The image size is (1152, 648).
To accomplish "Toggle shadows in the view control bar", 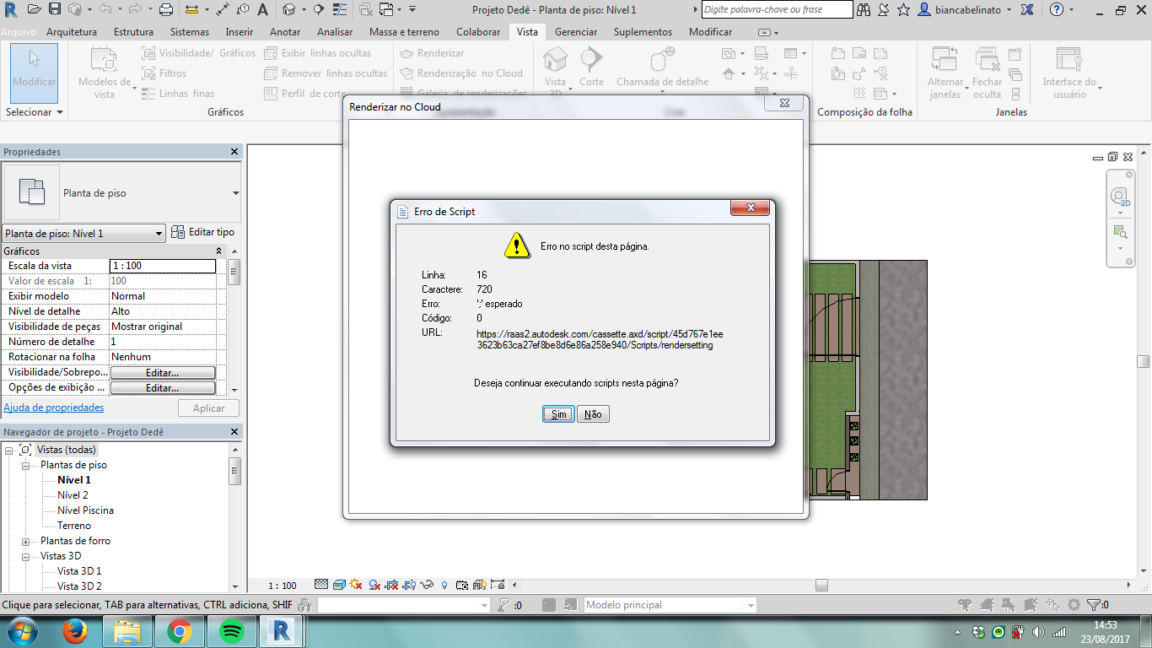I will pos(374,584).
